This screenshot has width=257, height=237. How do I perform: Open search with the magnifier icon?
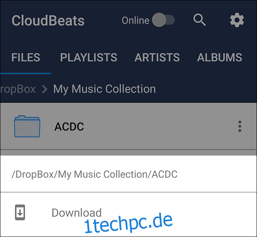pyautogui.click(x=199, y=20)
